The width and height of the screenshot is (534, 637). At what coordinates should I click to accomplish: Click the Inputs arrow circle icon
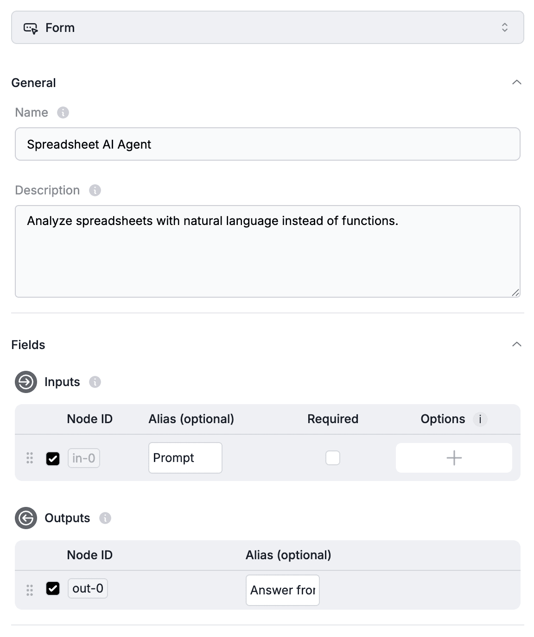tap(26, 382)
